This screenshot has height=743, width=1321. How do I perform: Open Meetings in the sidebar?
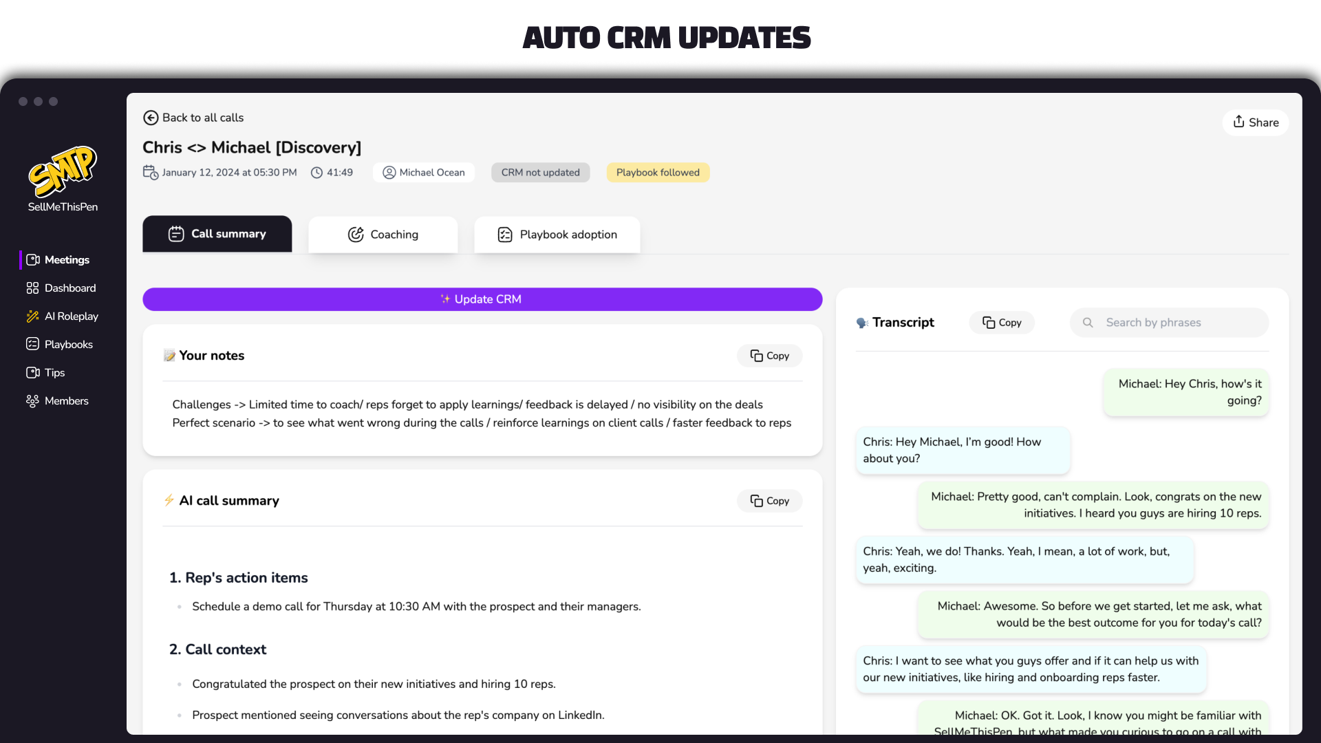tap(67, 260)
